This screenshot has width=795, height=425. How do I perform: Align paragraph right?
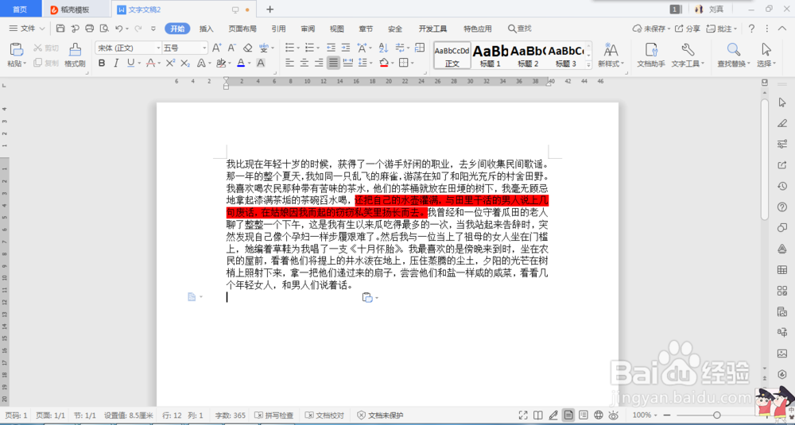coord(319,63)
